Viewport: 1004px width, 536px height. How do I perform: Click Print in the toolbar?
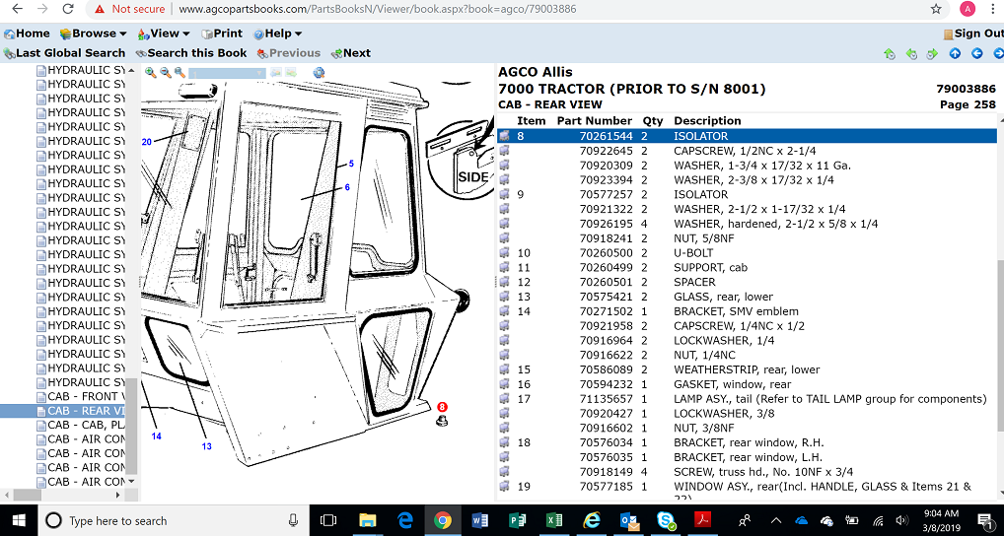[x=221, y=33]
